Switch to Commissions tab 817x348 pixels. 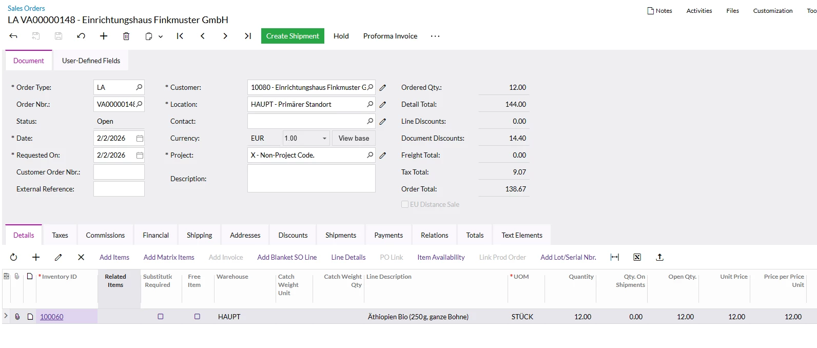point(105,235)
